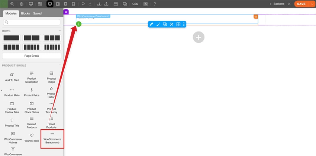Click the export upload icon
Viewport: 316px width, 156px height.
[106, 4]
